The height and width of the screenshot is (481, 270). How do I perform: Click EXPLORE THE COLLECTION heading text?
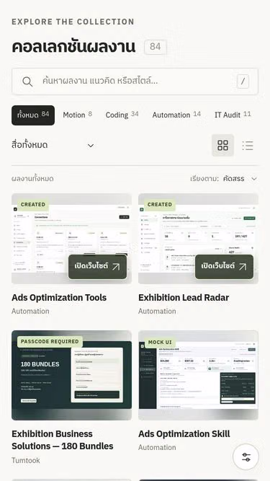coord(73,22)
